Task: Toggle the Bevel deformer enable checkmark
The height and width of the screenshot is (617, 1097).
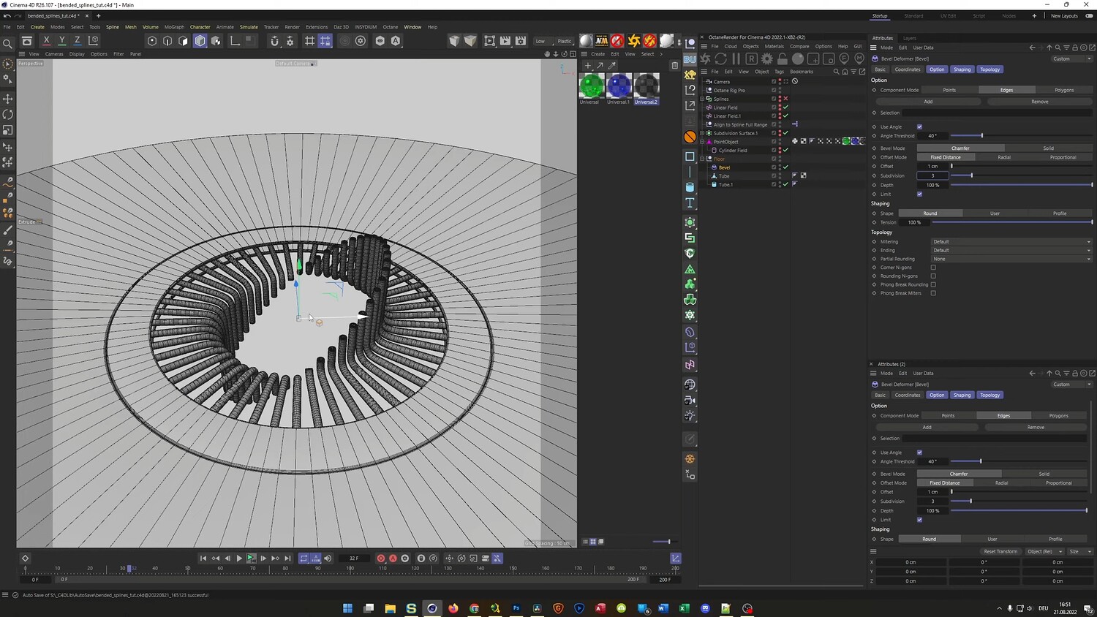Action: click(x=786, y=167)
